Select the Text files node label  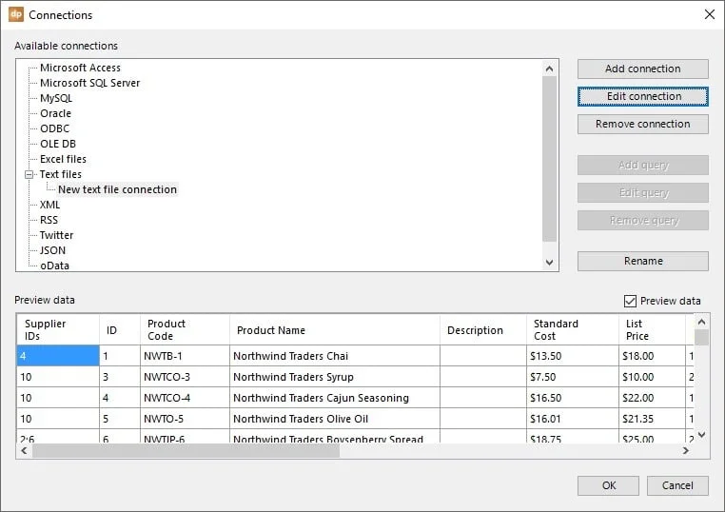point(61,174)
